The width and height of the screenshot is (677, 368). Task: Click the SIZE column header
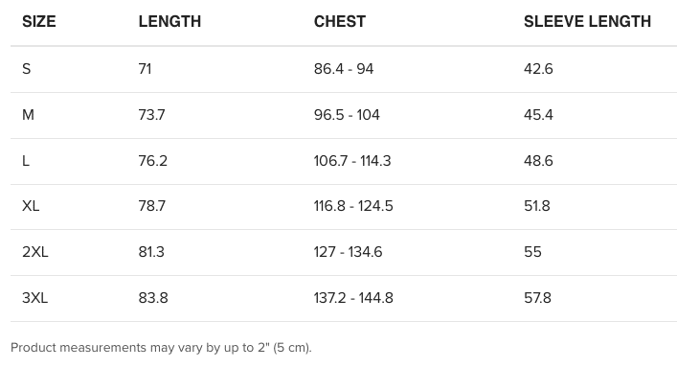coord(39,22)
